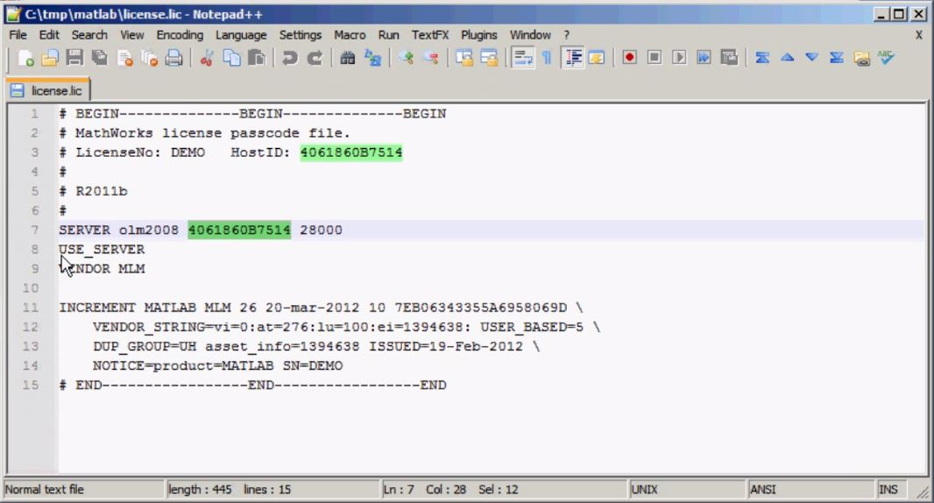
Task: Open the Encoding menu
Action: (x=179, y=35)
